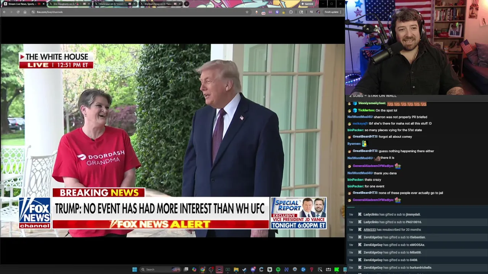Image resolution: width=488 pixels, height=274 pixels.
Task: Click Ladycllnks gifted sub to jimmydall
Action: point(392,215)
